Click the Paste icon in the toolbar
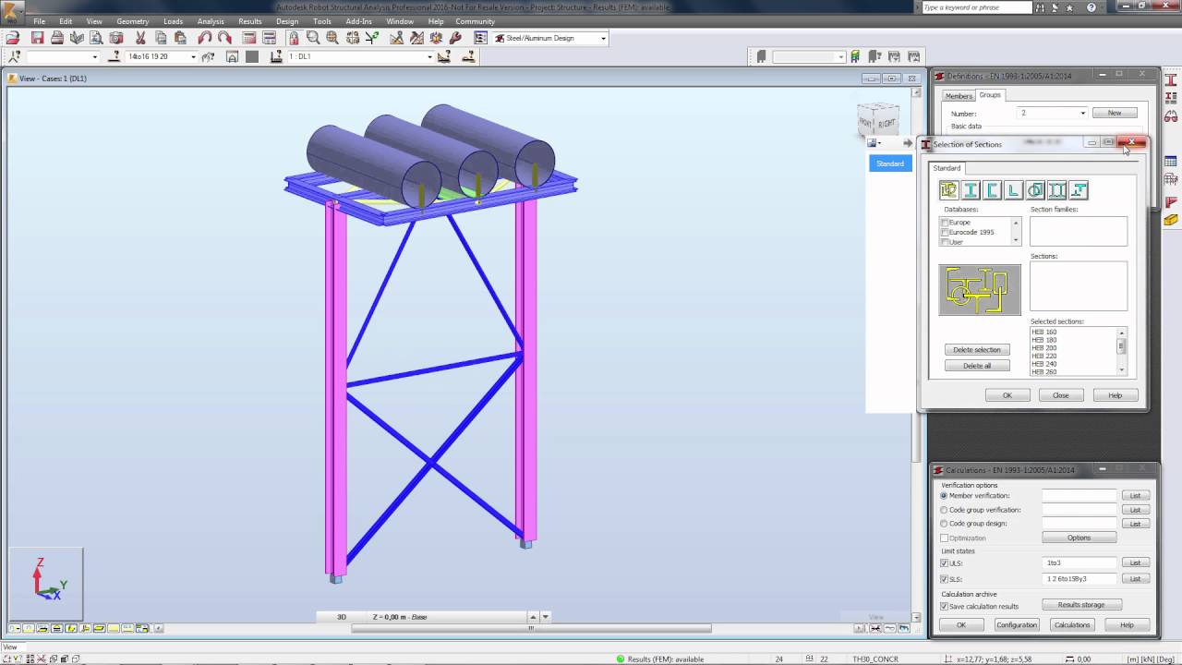The height and width of the screenshot is (665, 1182). [180, 38]
